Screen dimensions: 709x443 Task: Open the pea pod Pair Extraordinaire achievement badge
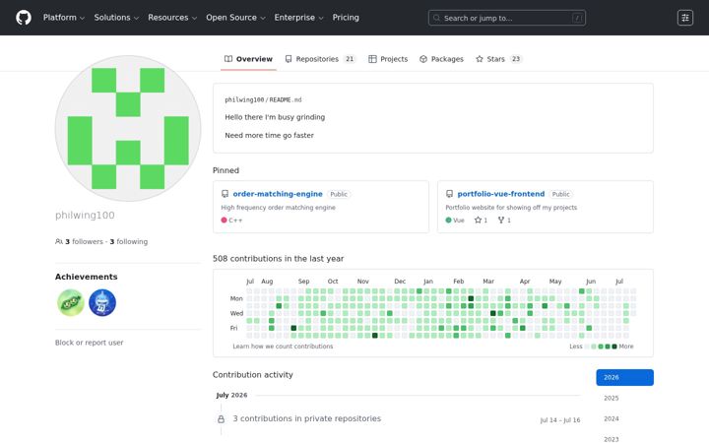[x=71, y=303]
